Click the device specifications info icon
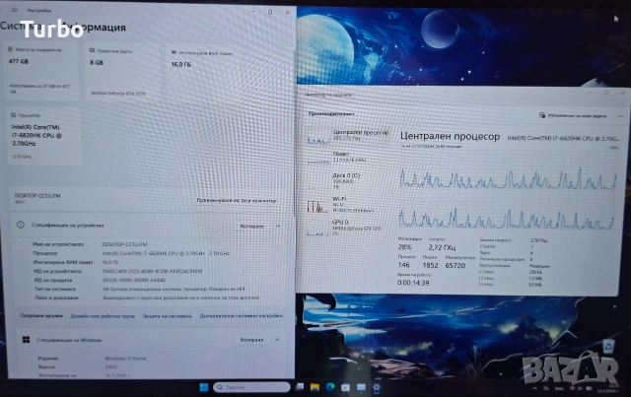 tap(21, 225)
